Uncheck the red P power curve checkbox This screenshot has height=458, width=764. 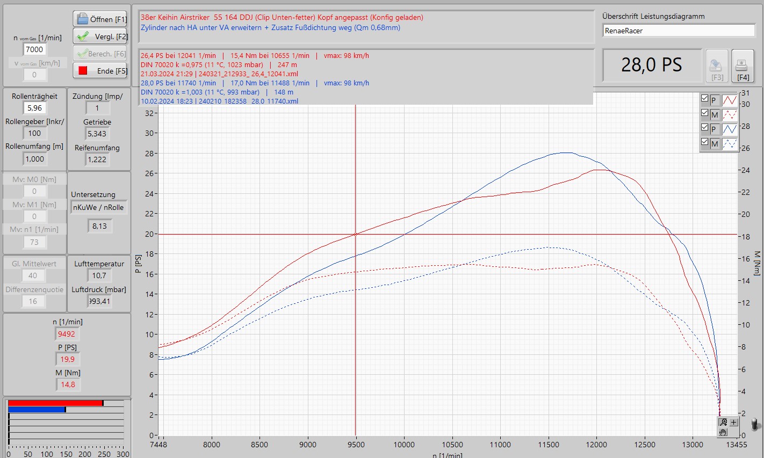(x=704, y=99)
